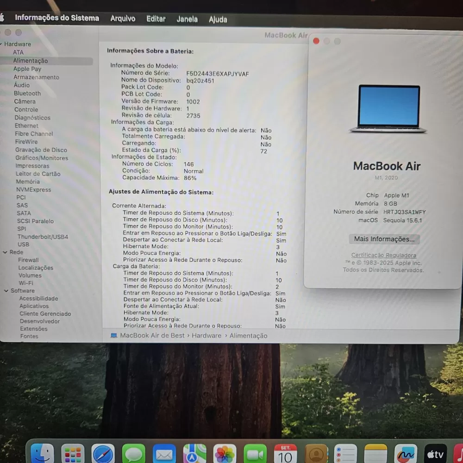Collapse the Software section in sidebar

[x=6, y=291]
